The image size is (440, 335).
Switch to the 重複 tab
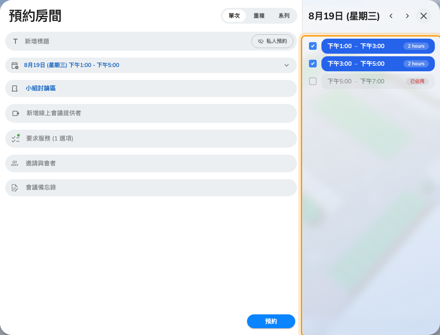tap(259, 16)
